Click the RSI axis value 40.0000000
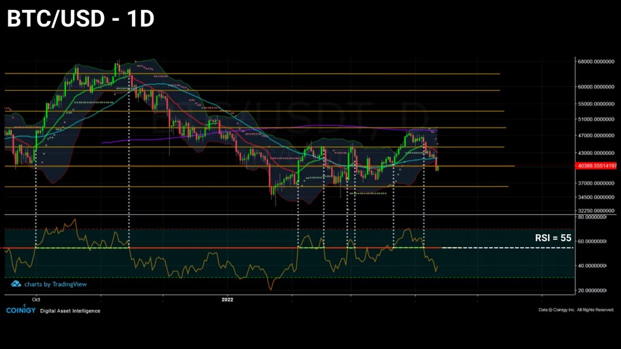Screen dimensions: 621x349 (x=592, y=266)
